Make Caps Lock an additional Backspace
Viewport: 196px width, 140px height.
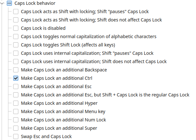[x=16, y=70]
